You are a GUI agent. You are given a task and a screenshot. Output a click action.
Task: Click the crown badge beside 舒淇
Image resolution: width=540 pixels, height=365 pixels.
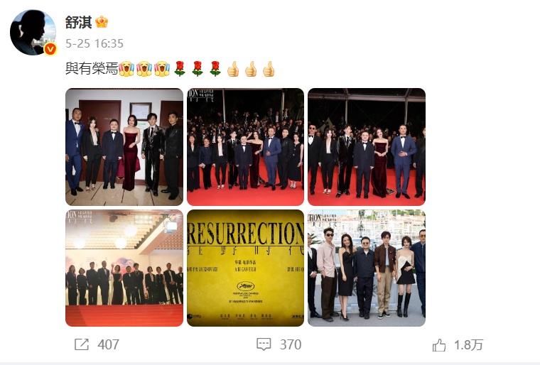[102, 22]
